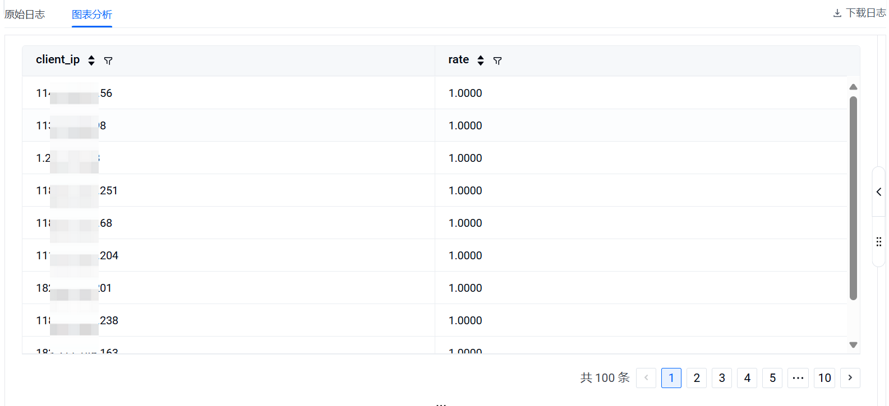This screenshot has width=889, height=406.
Task: Click the client_ip column sort icon
Action: pos(91,60)
